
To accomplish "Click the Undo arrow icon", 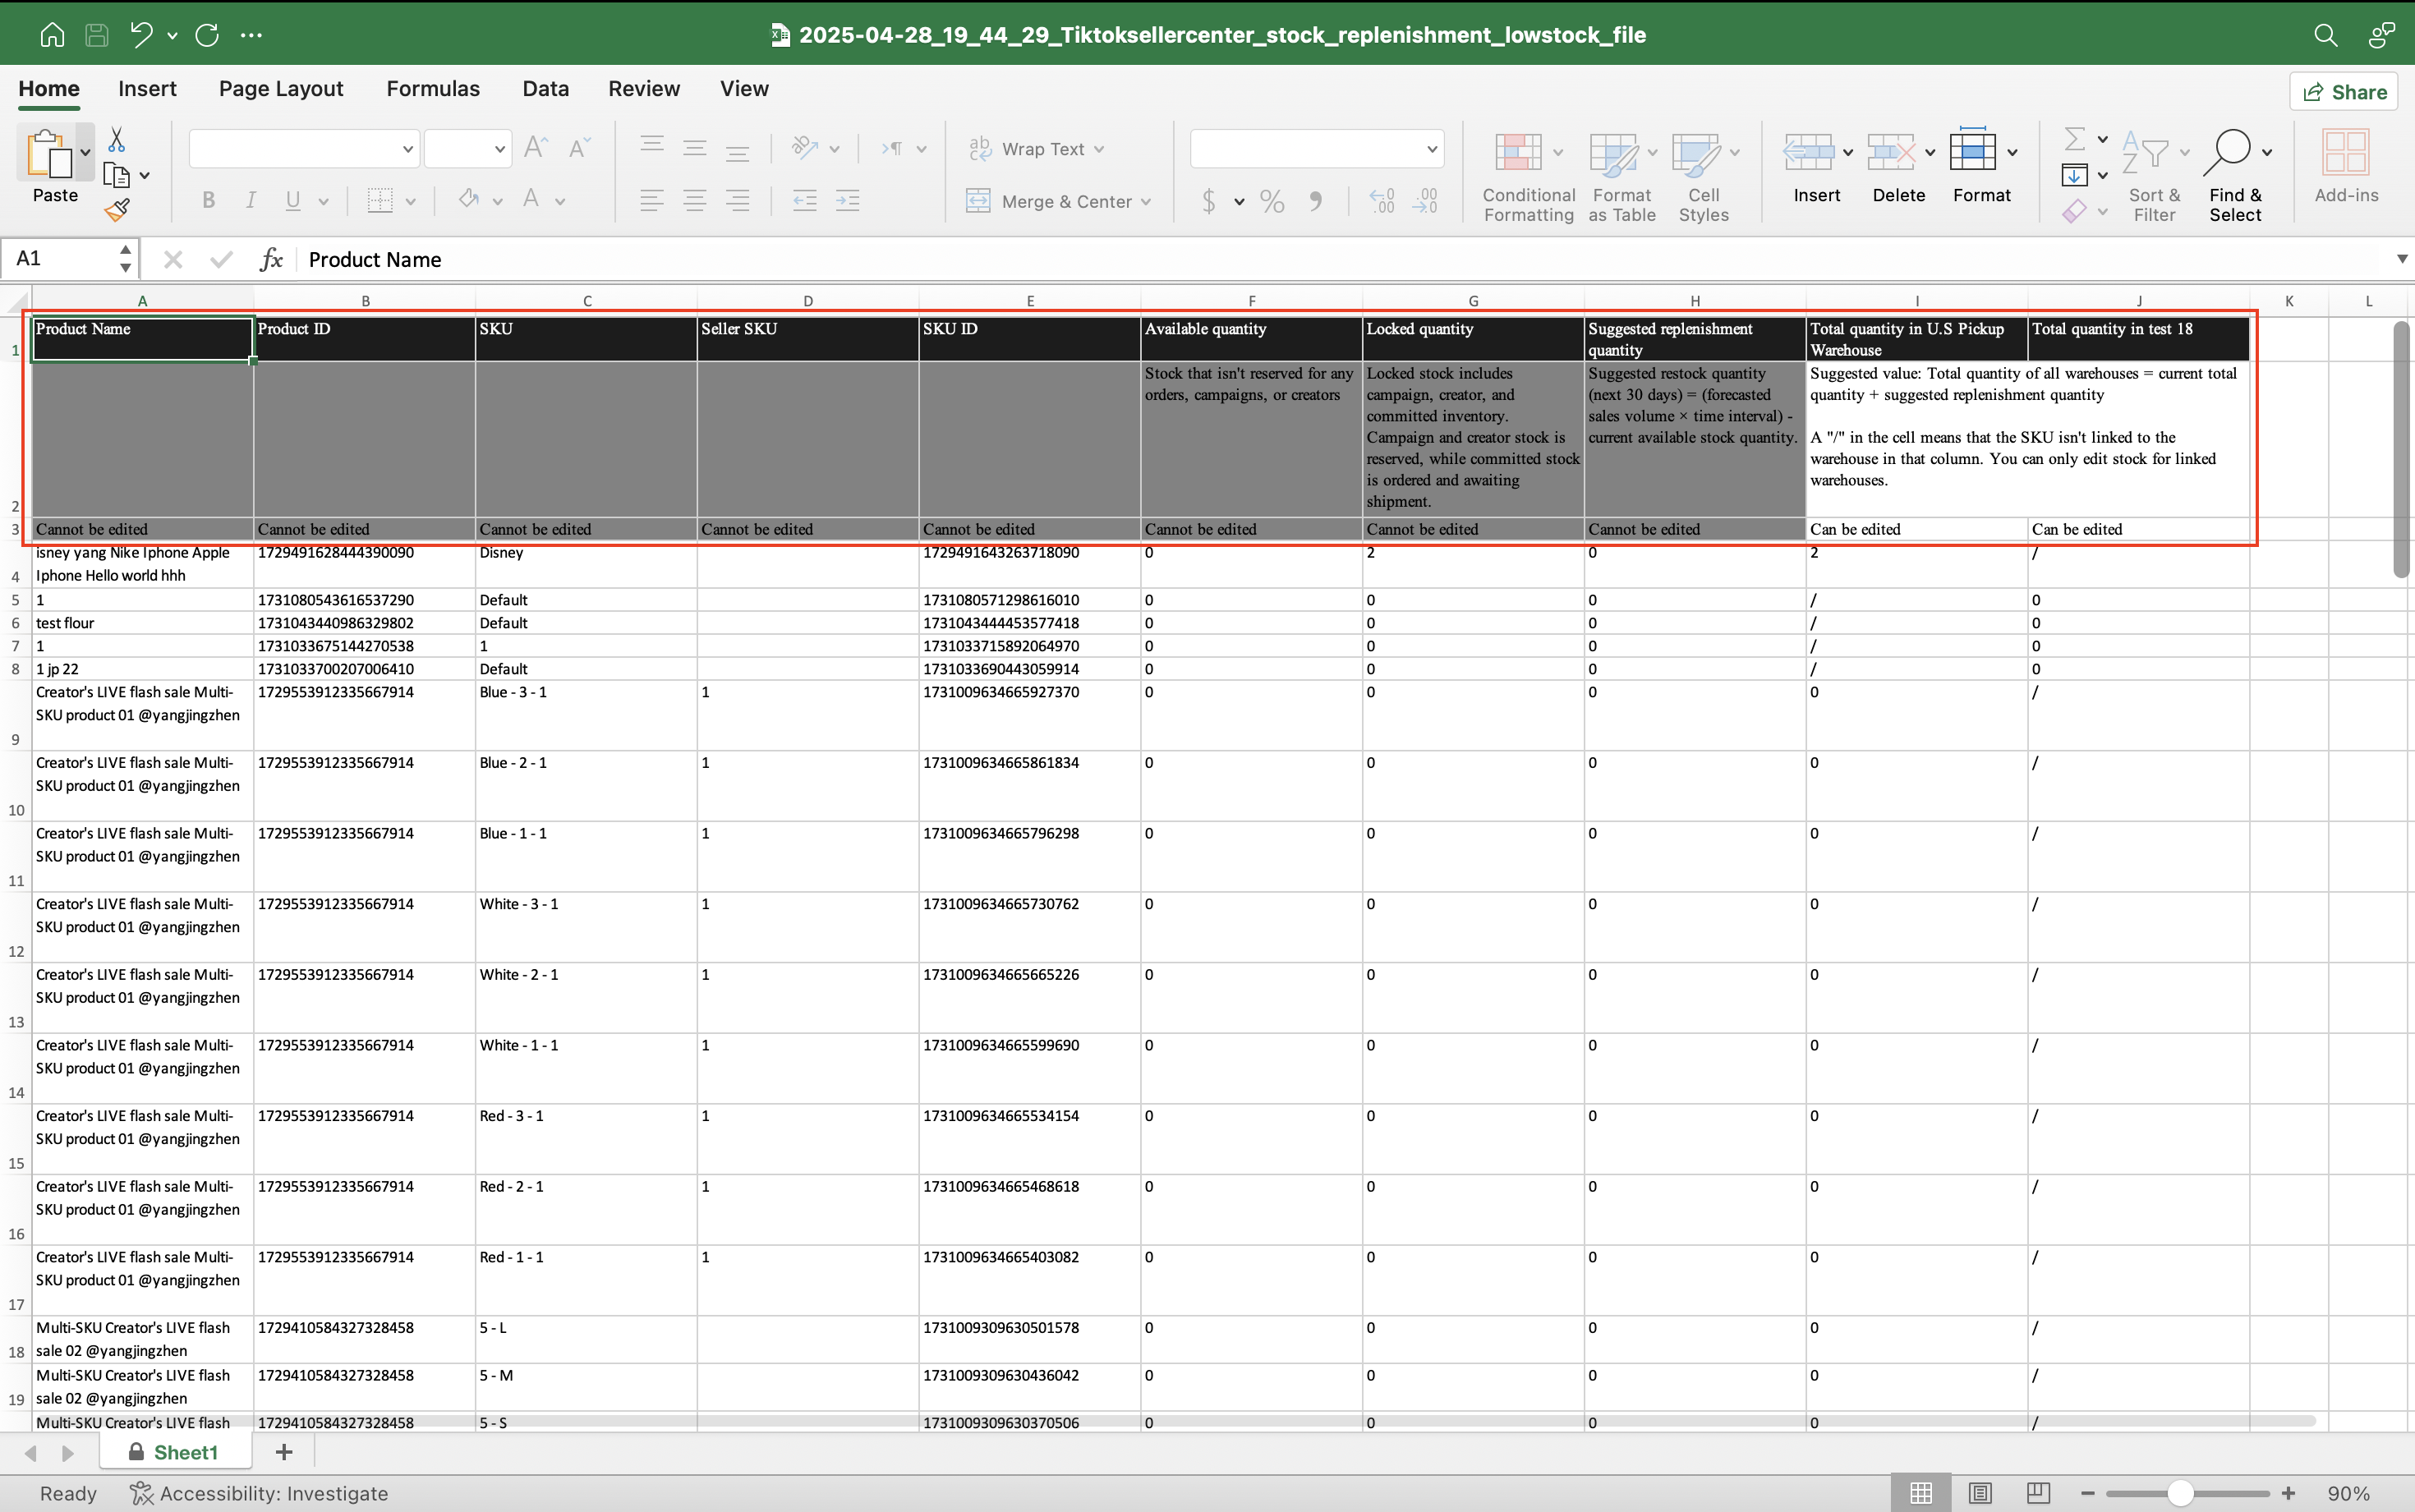I will pyautogui.click(x=141, y=35).
